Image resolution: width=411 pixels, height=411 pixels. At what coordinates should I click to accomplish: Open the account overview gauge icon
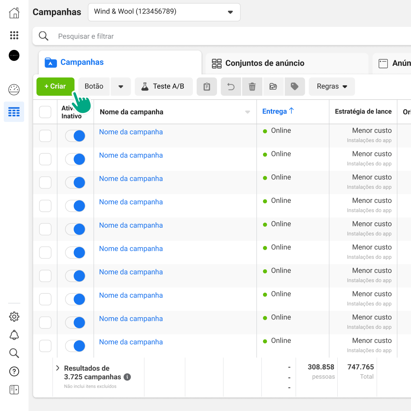[14, 90]
